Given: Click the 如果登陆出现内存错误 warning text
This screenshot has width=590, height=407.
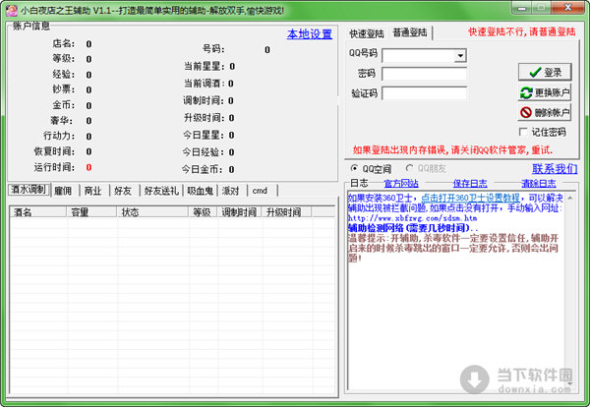Looking at the screenshot, I should [x=452, y=150].
